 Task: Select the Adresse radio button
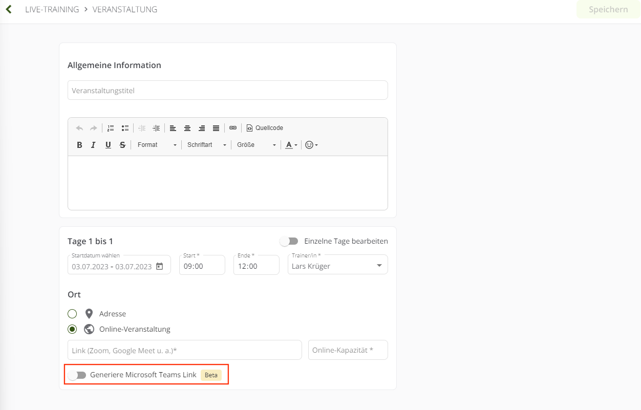[x=72, y=314]
